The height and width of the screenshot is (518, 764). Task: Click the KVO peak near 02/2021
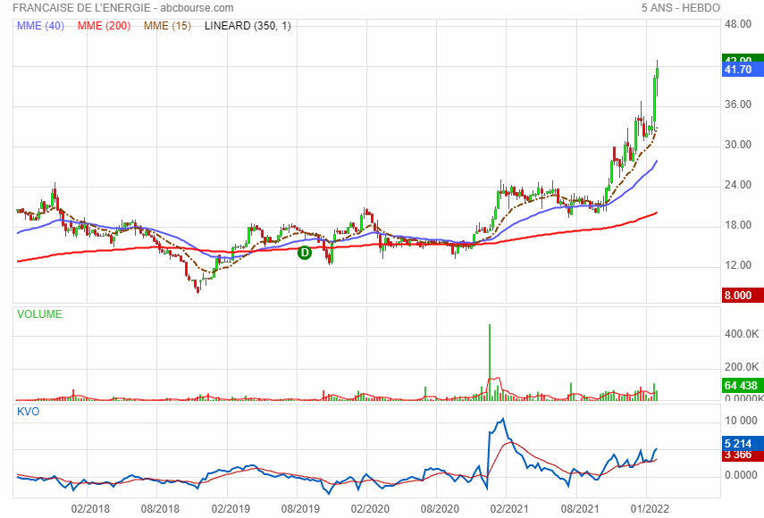(503, 419)
